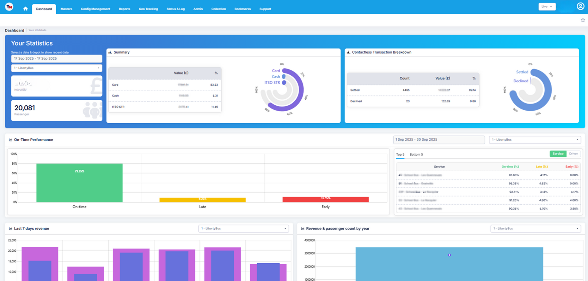
Task: Open the Live environment dropdown
Action: 547,7
